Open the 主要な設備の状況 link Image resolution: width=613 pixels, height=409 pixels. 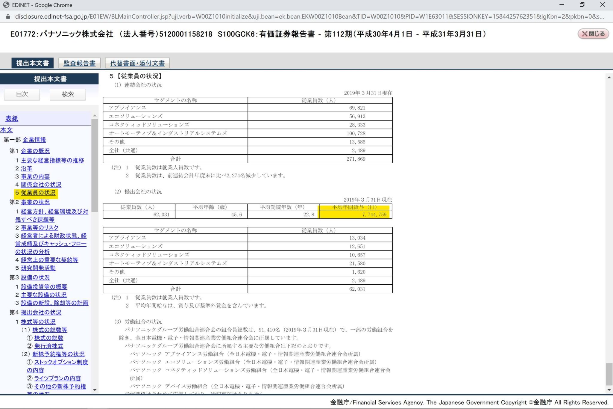pos(44,295)
